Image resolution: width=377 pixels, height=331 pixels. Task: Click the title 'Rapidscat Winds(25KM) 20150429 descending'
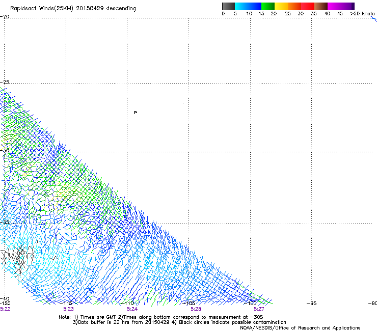tap(73, 9)
